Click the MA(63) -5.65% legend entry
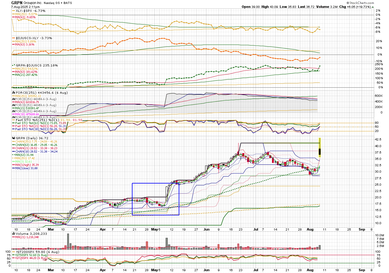Viewport: 389px width, 273px height. point(25,17)
